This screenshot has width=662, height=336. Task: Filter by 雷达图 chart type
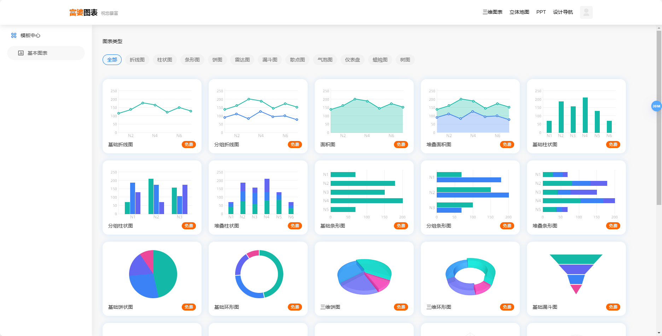(242, 60)
